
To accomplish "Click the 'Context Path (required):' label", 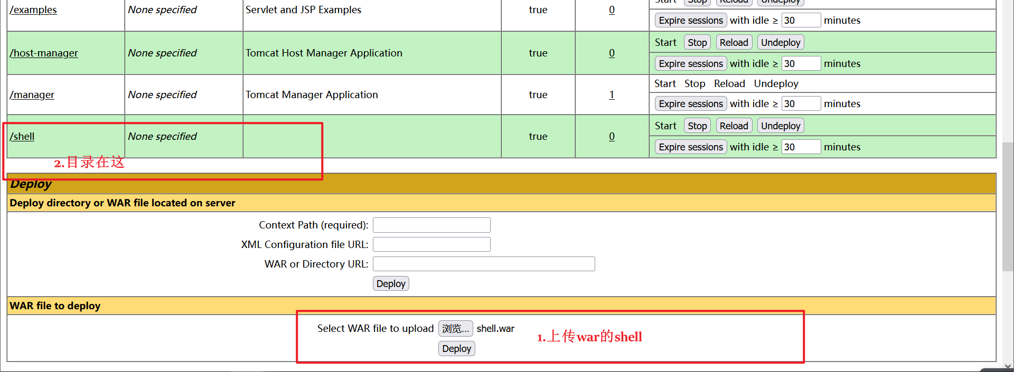I will click(x=314, y=225).
